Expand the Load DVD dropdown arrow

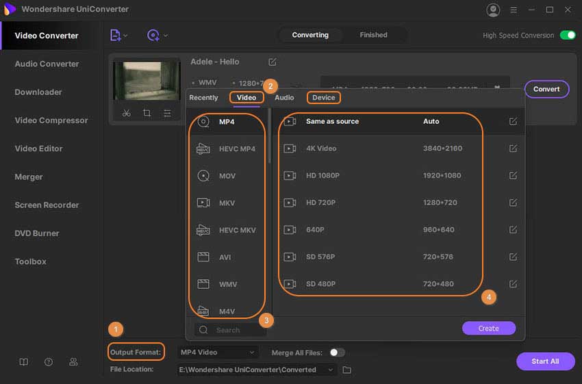[x=166, y=36]
